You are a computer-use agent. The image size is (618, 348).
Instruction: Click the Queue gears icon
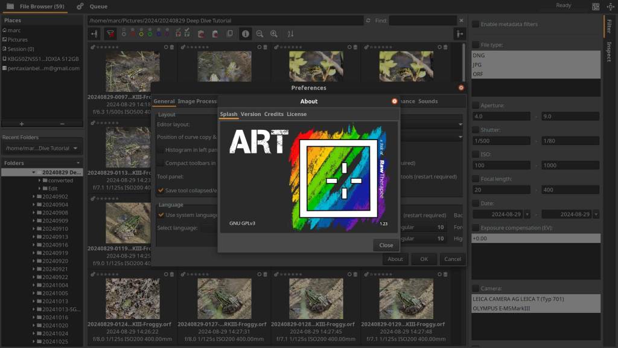tap(80, 6)
